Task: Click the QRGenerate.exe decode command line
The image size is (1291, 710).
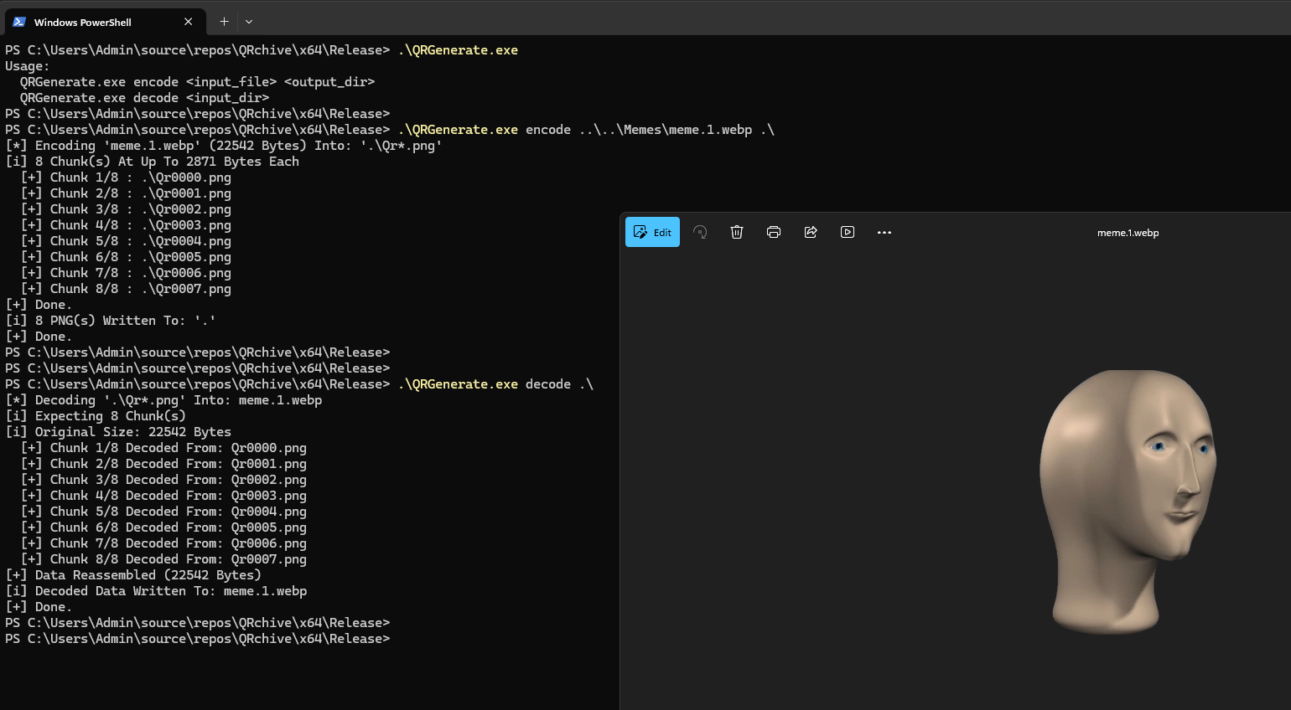Action: (495, 384)
